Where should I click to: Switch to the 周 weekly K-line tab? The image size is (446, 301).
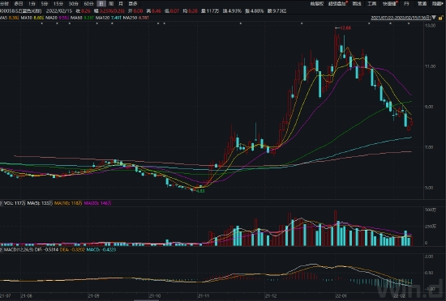(111, 4)
